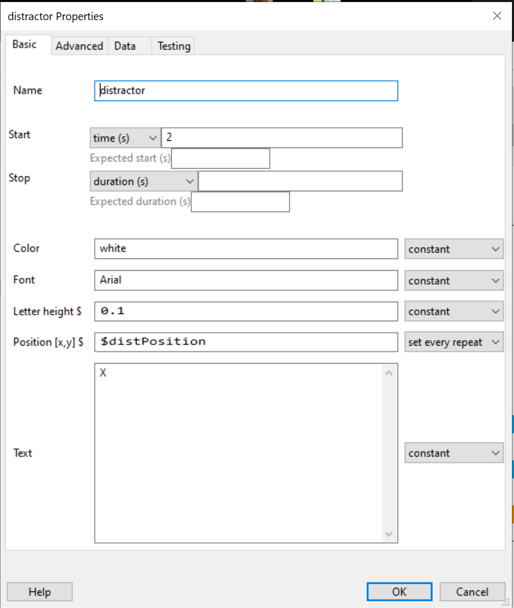Expand the Font constant dropdown
The image size is (514, 608).
pyautogui.click(x=454, y=281)
